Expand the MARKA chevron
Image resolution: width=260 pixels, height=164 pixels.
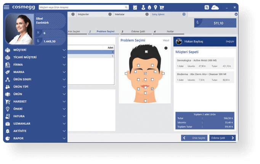coord(64,72)
